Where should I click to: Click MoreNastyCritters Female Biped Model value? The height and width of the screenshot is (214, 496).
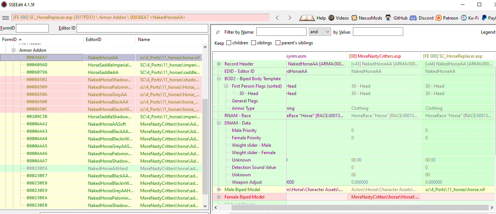[385, 197]
